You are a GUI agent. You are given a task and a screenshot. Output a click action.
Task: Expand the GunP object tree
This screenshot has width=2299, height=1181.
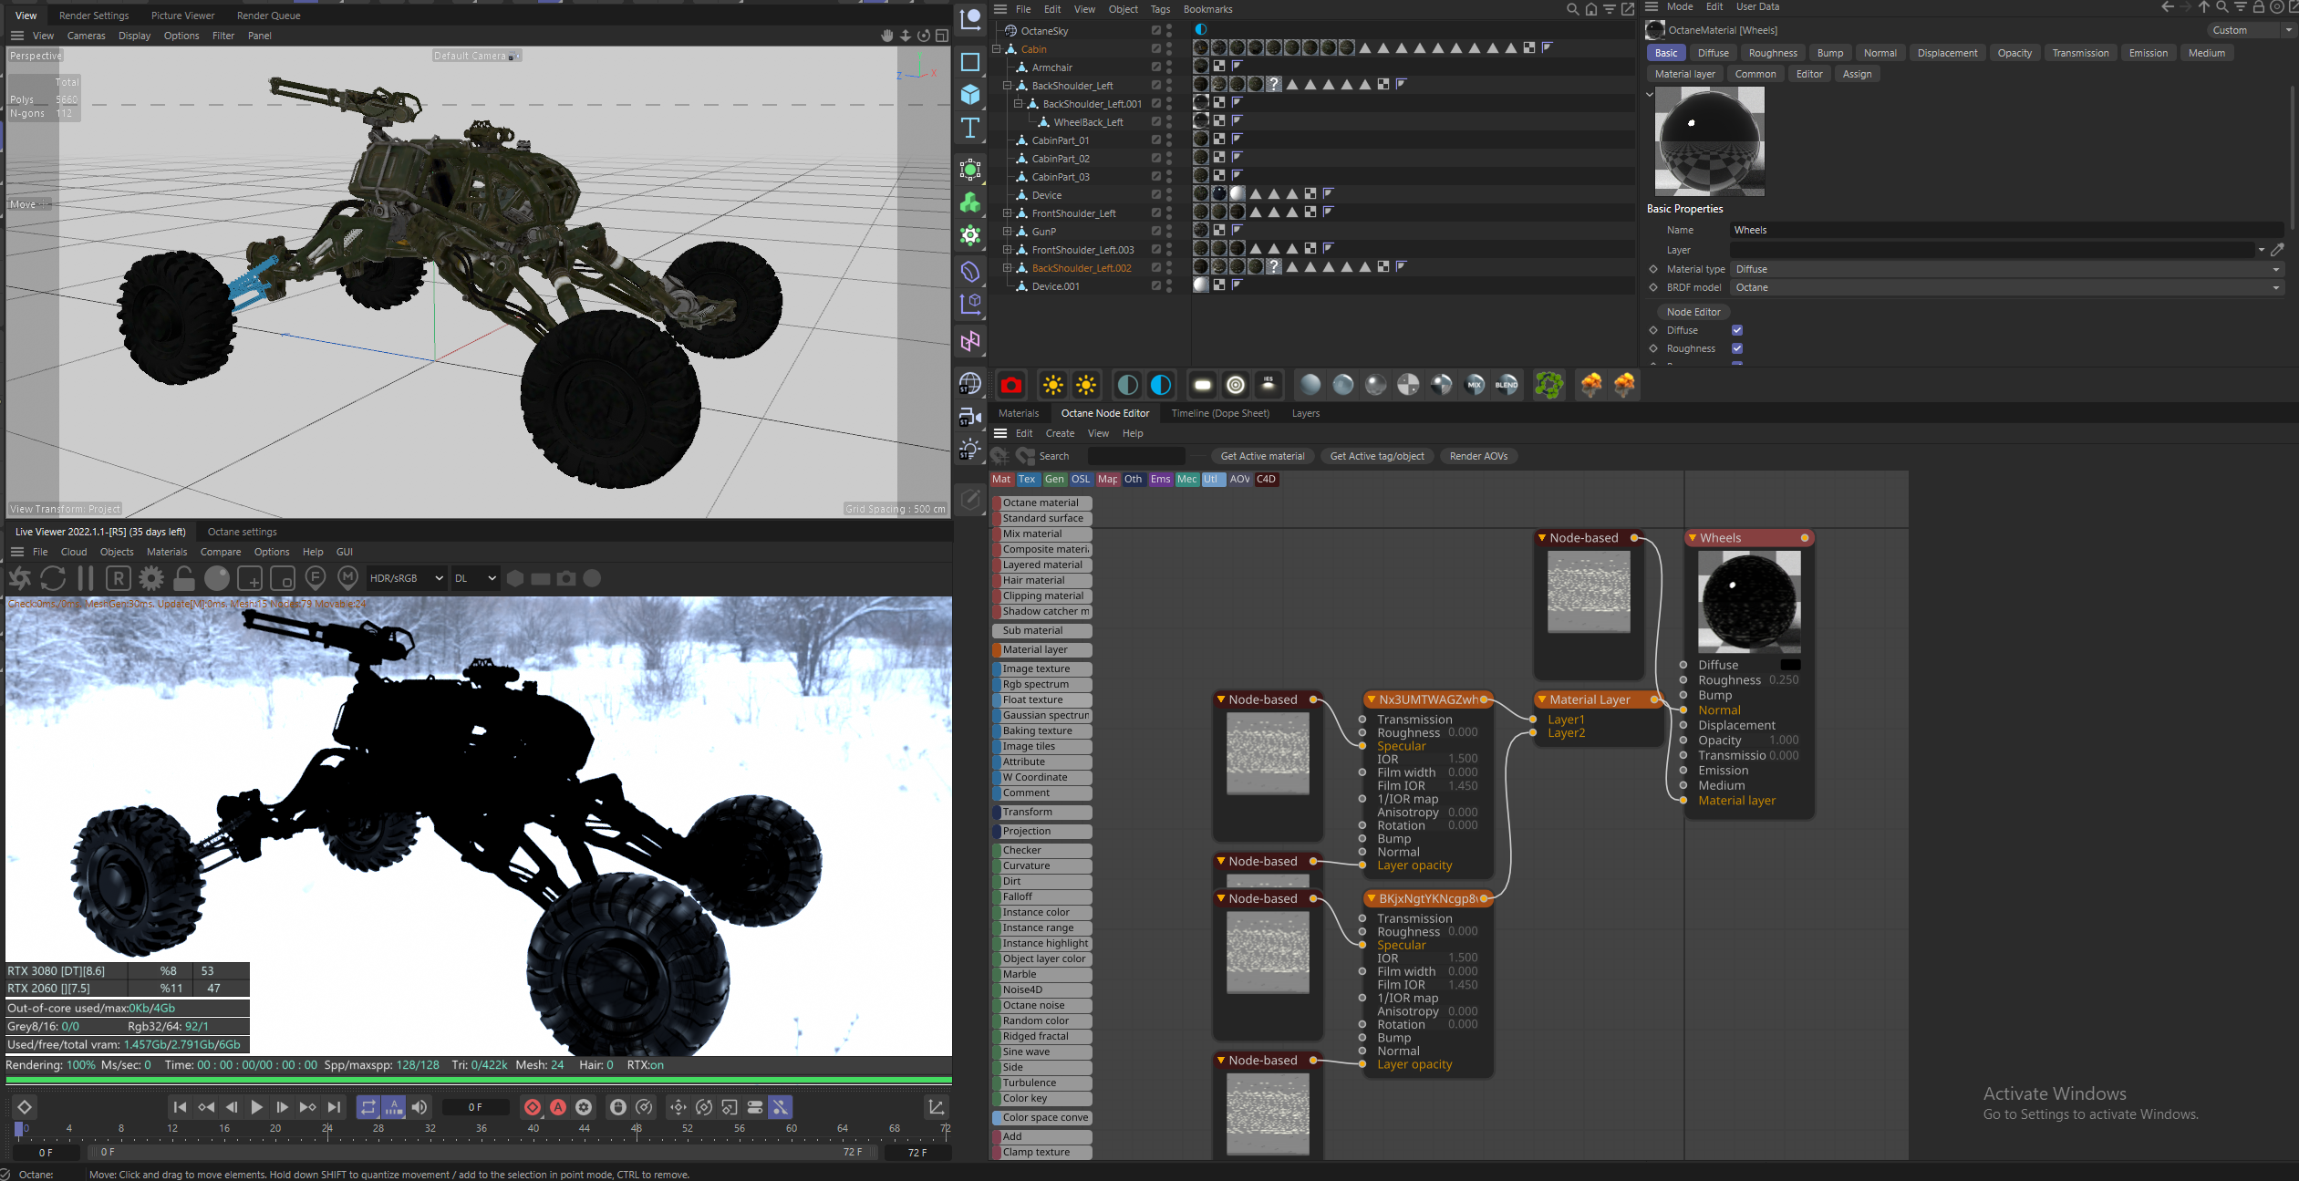click(1007, 232)
